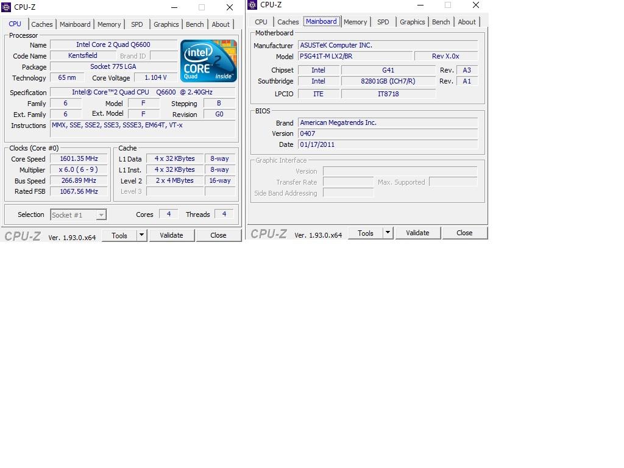
Task: Click the Tools button in the left CPU-Z window
Action: coord(119,235)
